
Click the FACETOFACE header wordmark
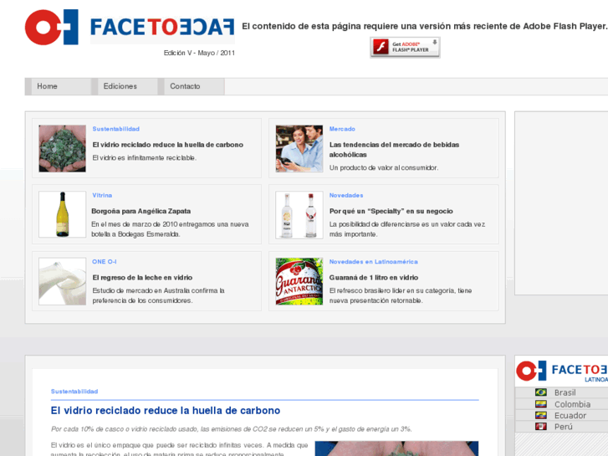pyautogui.click(x=162, y=28)
